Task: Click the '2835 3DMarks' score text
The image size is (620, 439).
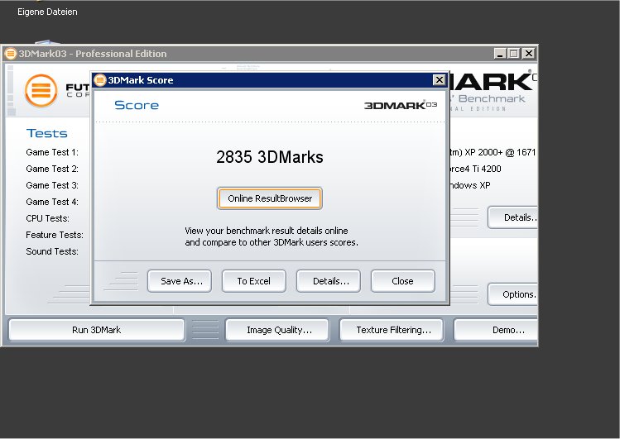Action: click(270, 157)
